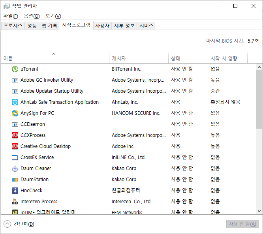
Task: Click the 측정되지 않음 impact value
Action: coord(225,102)
